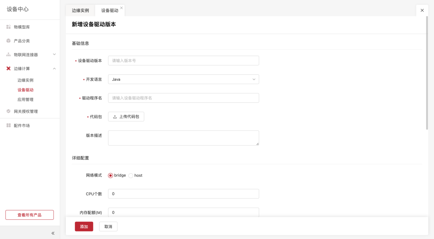Viewport: 434px width, 239px height.
Task: Click the 网关授权管理 shield icon
Action: [9, 111]
